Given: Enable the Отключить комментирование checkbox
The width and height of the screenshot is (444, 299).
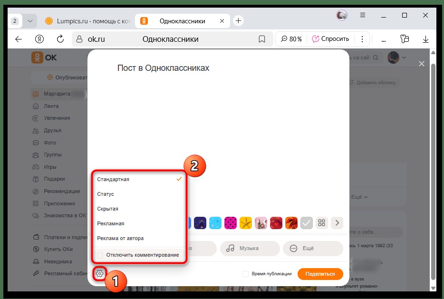Looking at the screenshot, I should click(x=100, y=255).
